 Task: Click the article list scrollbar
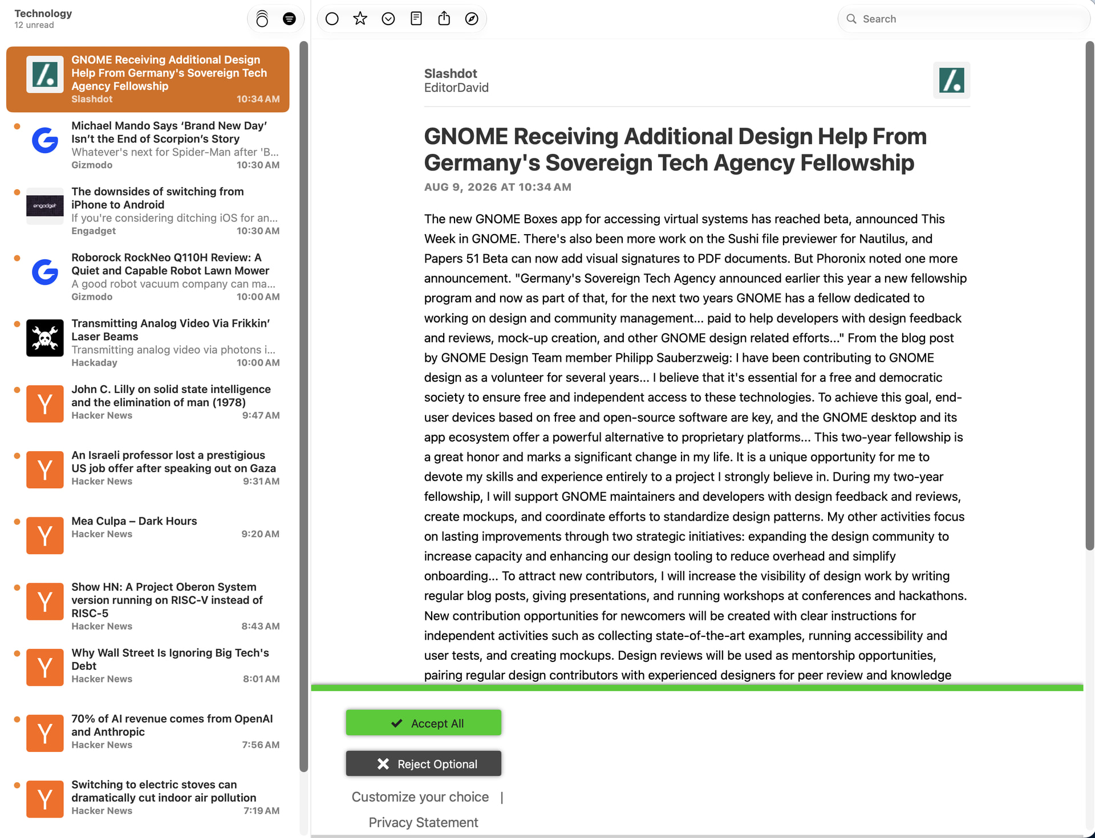point(303,406)
